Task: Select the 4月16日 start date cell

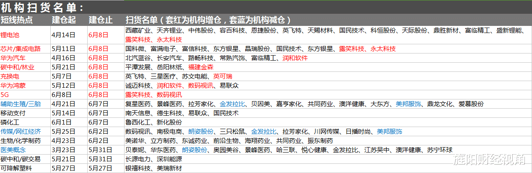Action: 63,58
